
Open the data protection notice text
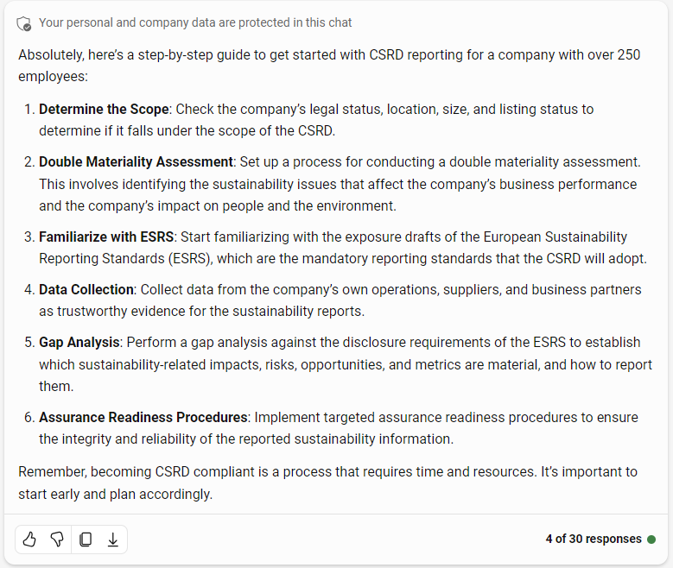tap(195, 22)
